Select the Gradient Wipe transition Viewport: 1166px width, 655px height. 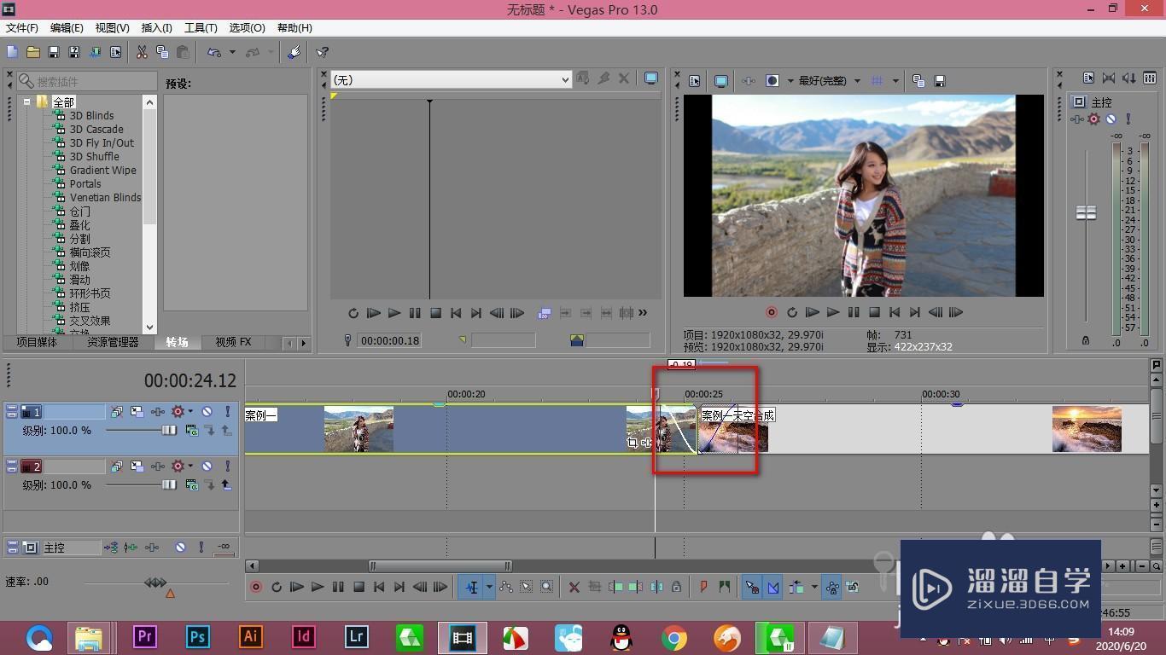pyautogui.click(x=102, y=170)
